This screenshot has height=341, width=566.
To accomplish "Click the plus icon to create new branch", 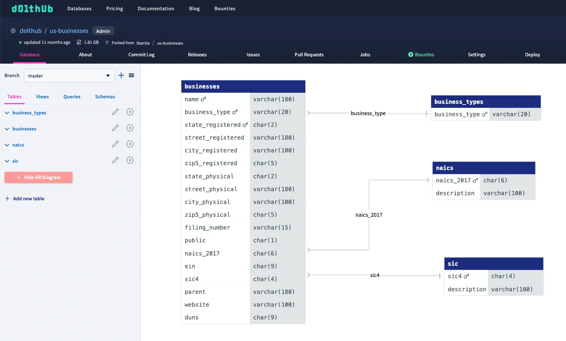I will click(x=121, y=75).
